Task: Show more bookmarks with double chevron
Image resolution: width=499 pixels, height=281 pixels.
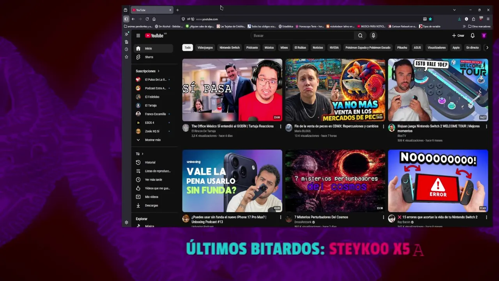Action: pos(464,27)
